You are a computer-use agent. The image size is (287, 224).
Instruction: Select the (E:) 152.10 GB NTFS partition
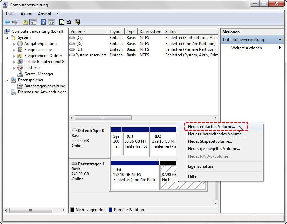(135, 175)
